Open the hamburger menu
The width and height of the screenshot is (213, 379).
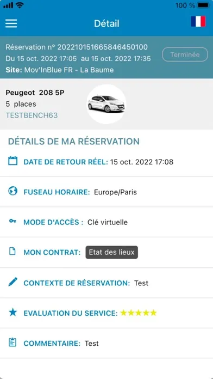11,23
